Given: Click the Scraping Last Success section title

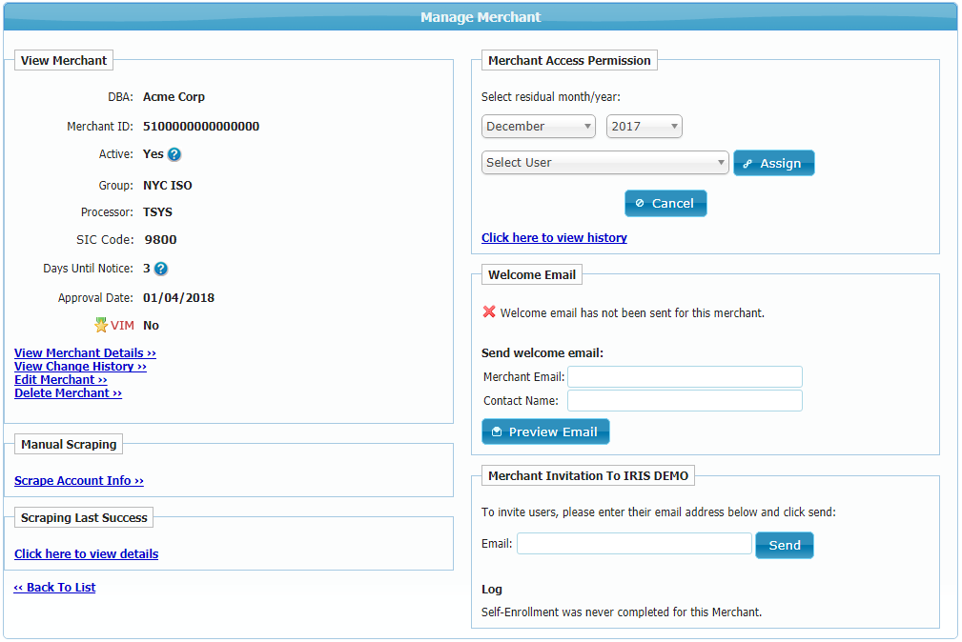Looking at the screenshot, I should point(84,517).
